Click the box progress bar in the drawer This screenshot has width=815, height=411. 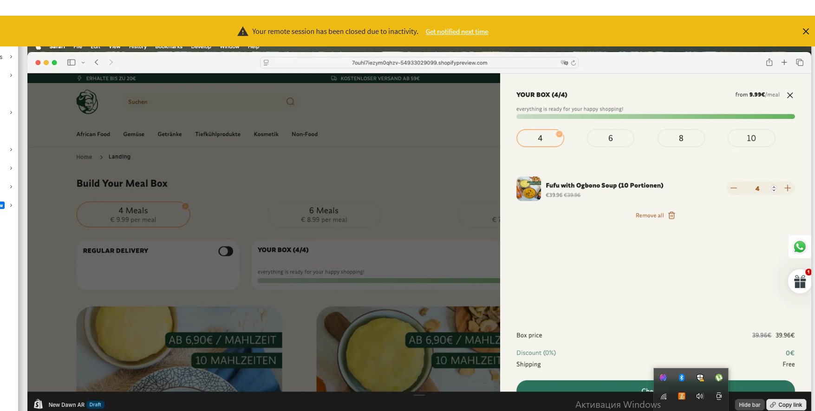point(655,117)
